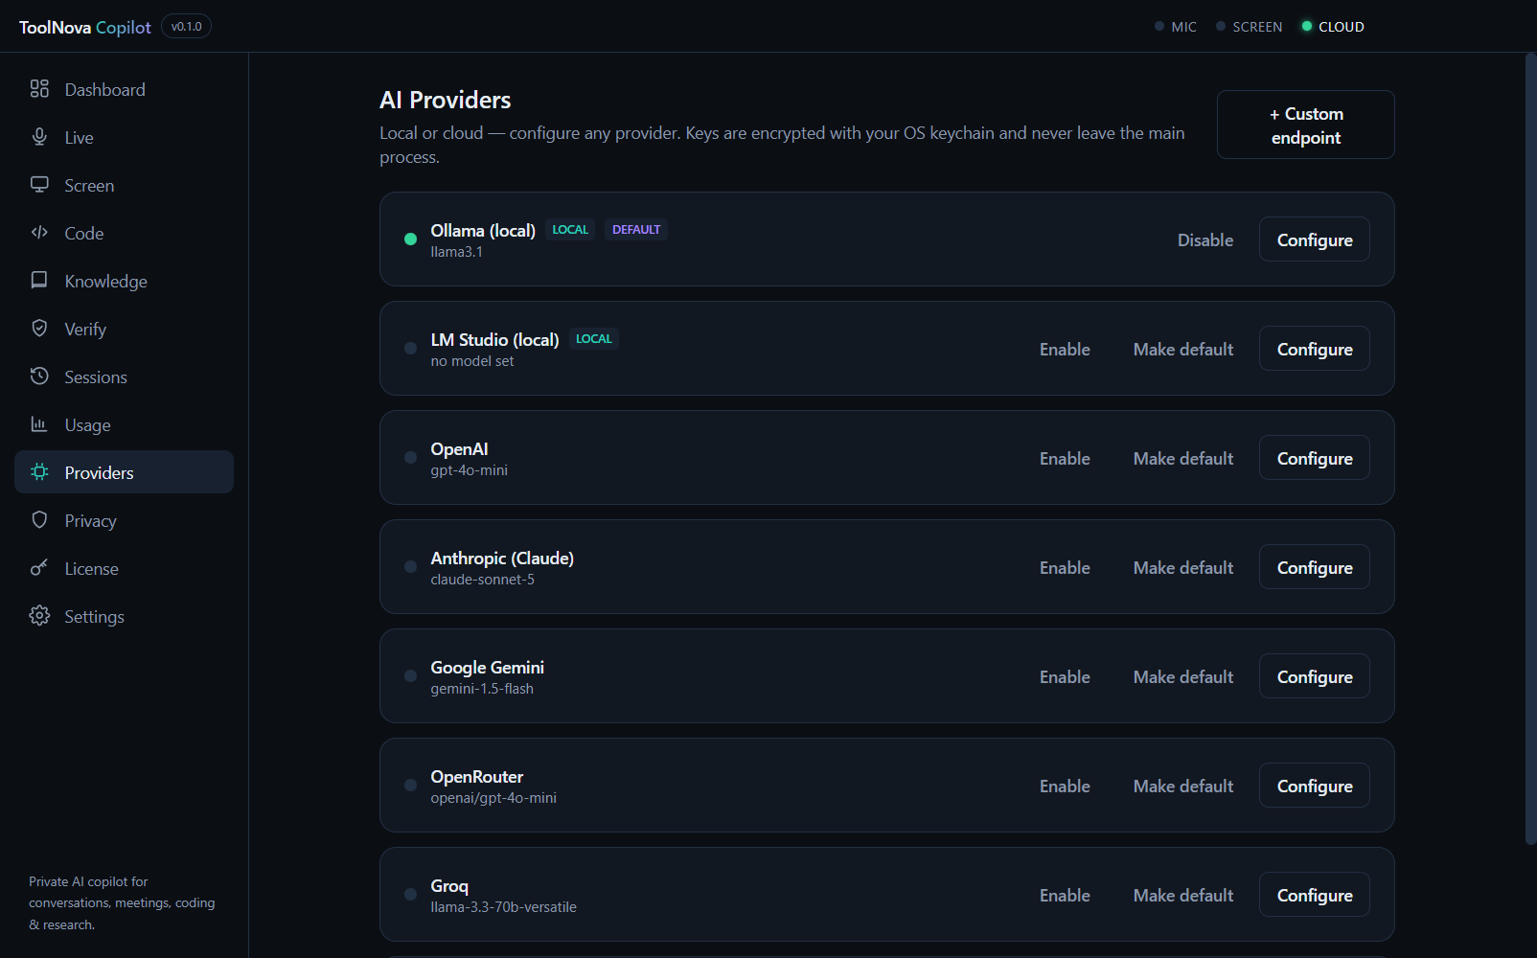Make Anthropic (Claude) the default

point(1182,567)
